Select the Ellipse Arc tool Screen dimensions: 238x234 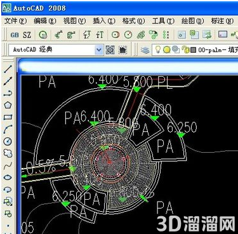(x=8, y=190)
